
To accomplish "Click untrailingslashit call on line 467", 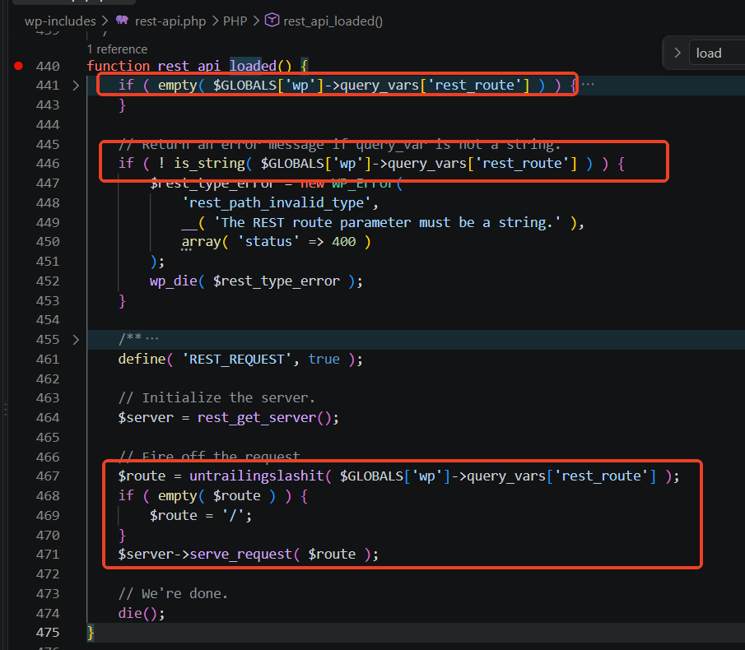I will click(x=257, y=476).
